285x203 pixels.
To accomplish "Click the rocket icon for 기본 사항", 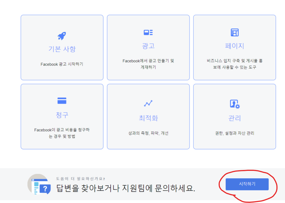I will tap(62, 36).
